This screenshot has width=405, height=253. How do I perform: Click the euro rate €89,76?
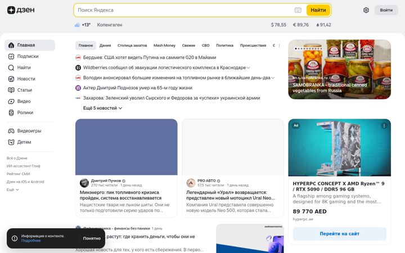(300, 25)
